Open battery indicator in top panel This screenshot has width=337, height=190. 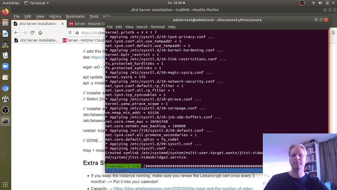coord(327,3)
